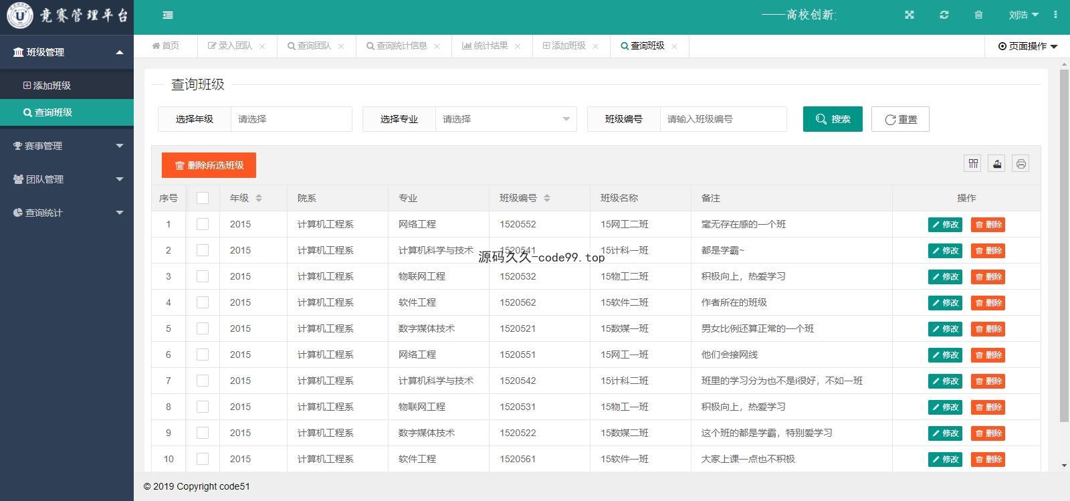Check the box for row 7 class 1520542
The height and width of the screenshot is (501, 1070).
pos(203,381)
